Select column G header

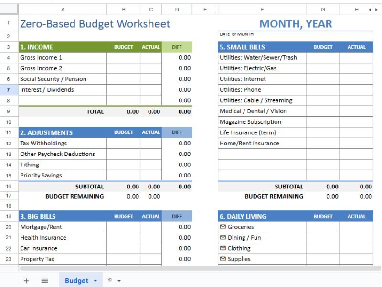[x=323, y=10]
